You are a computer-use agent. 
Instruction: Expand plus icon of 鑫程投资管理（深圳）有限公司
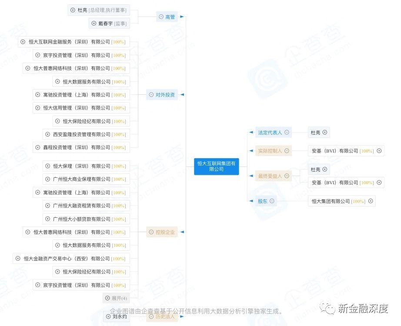click(37, 147)
